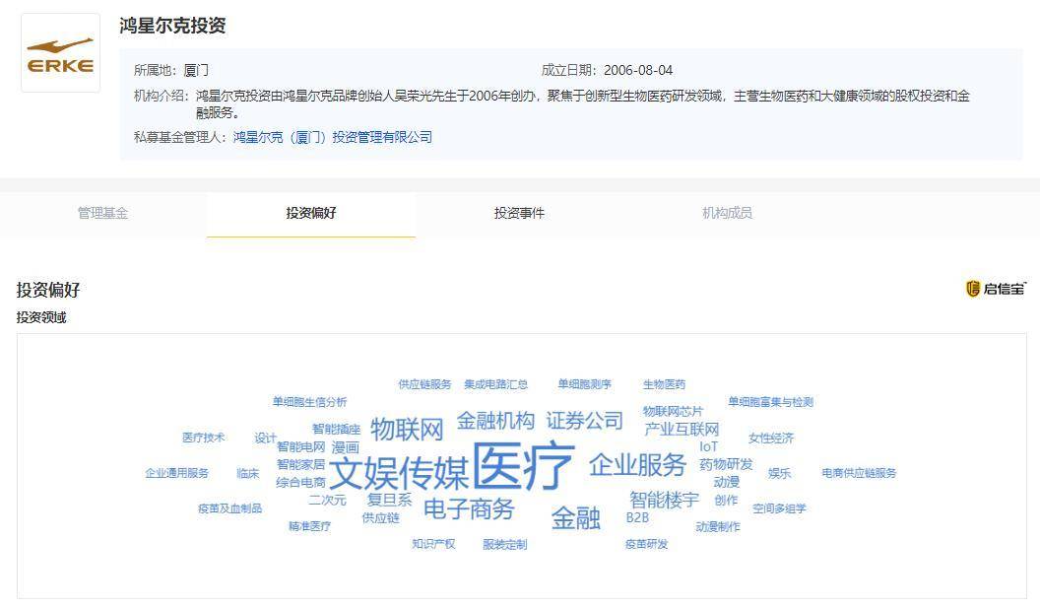Image resolution: width=1040 pixels, height=608 pixels.
Task: Click the 供应链服务 tag
Action: click(425, 384)
